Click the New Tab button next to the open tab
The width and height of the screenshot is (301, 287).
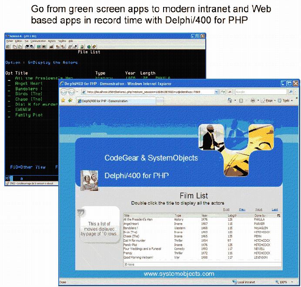[x=160, y=101]
